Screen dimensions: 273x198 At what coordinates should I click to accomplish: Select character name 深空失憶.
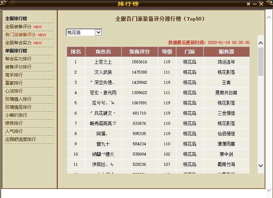(102, 82)
